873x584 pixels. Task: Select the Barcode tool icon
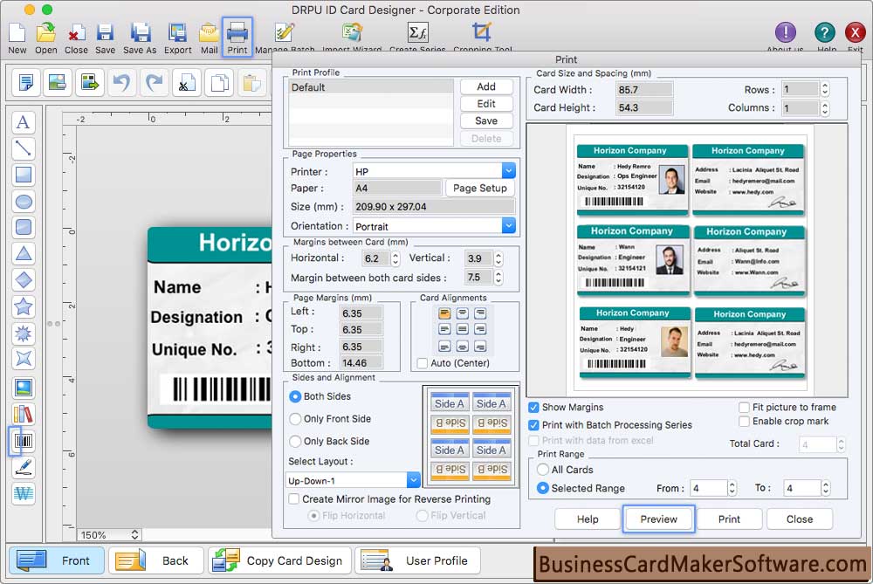tap(24, 441)
